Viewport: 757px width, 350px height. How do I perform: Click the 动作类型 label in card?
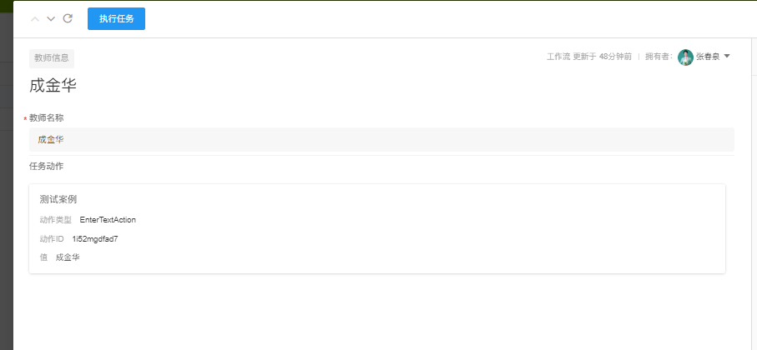(56, 220)
